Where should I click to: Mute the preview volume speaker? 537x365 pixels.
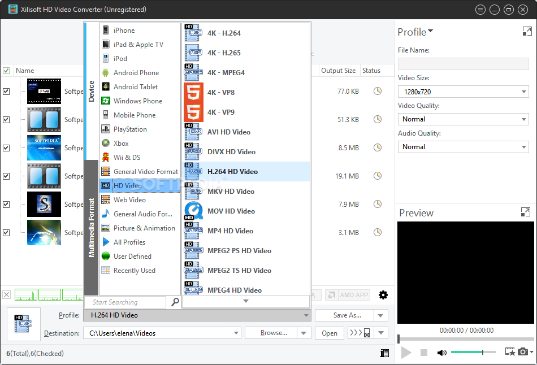pos(442,353)
